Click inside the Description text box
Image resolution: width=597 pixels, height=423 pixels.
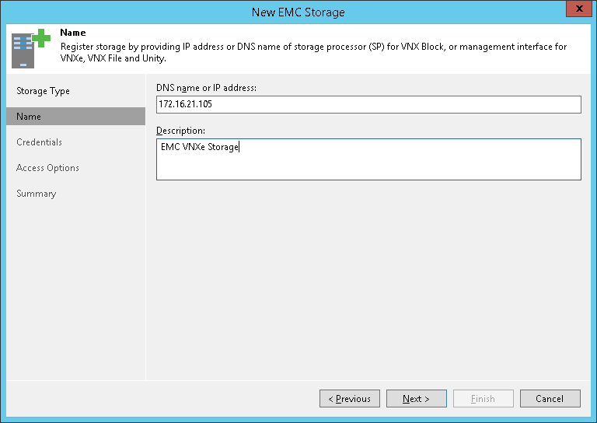click(x=368, y=159)
